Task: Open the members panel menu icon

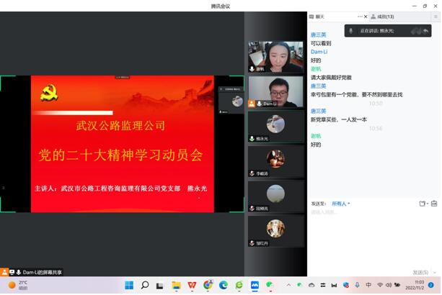Action: point(436,17)
